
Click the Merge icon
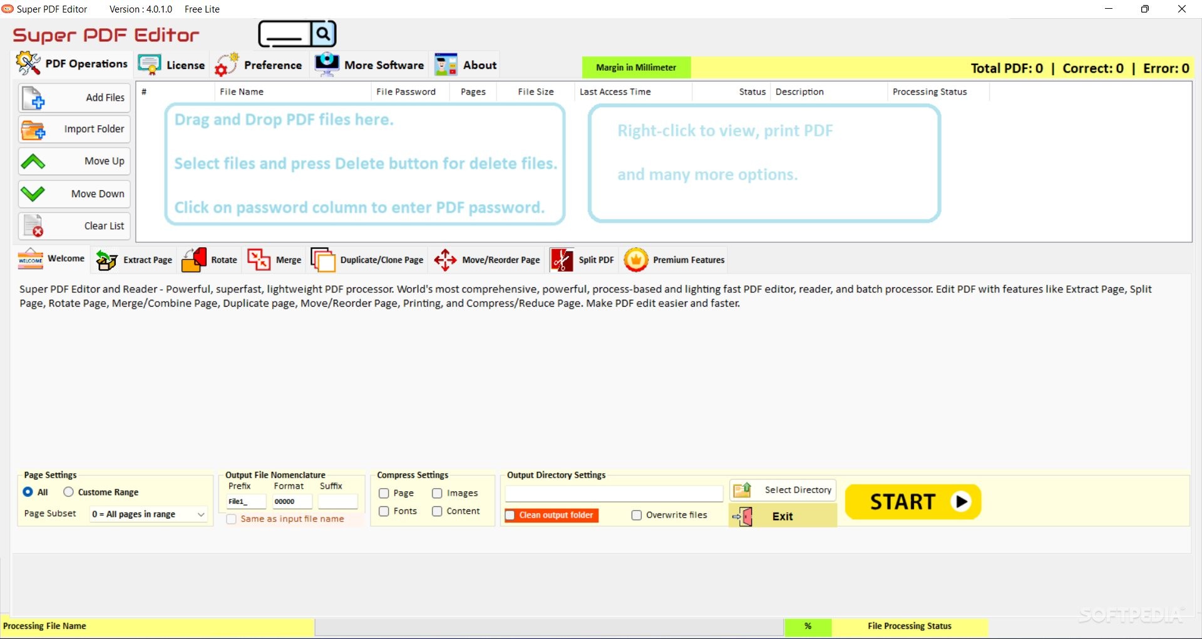pos(259,259)
